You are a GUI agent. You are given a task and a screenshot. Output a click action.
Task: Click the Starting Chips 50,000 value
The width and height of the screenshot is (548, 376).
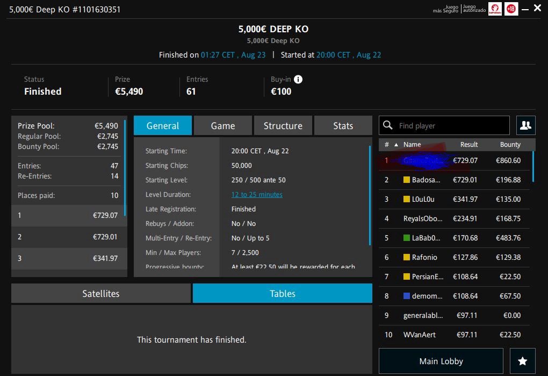[242, 166]
